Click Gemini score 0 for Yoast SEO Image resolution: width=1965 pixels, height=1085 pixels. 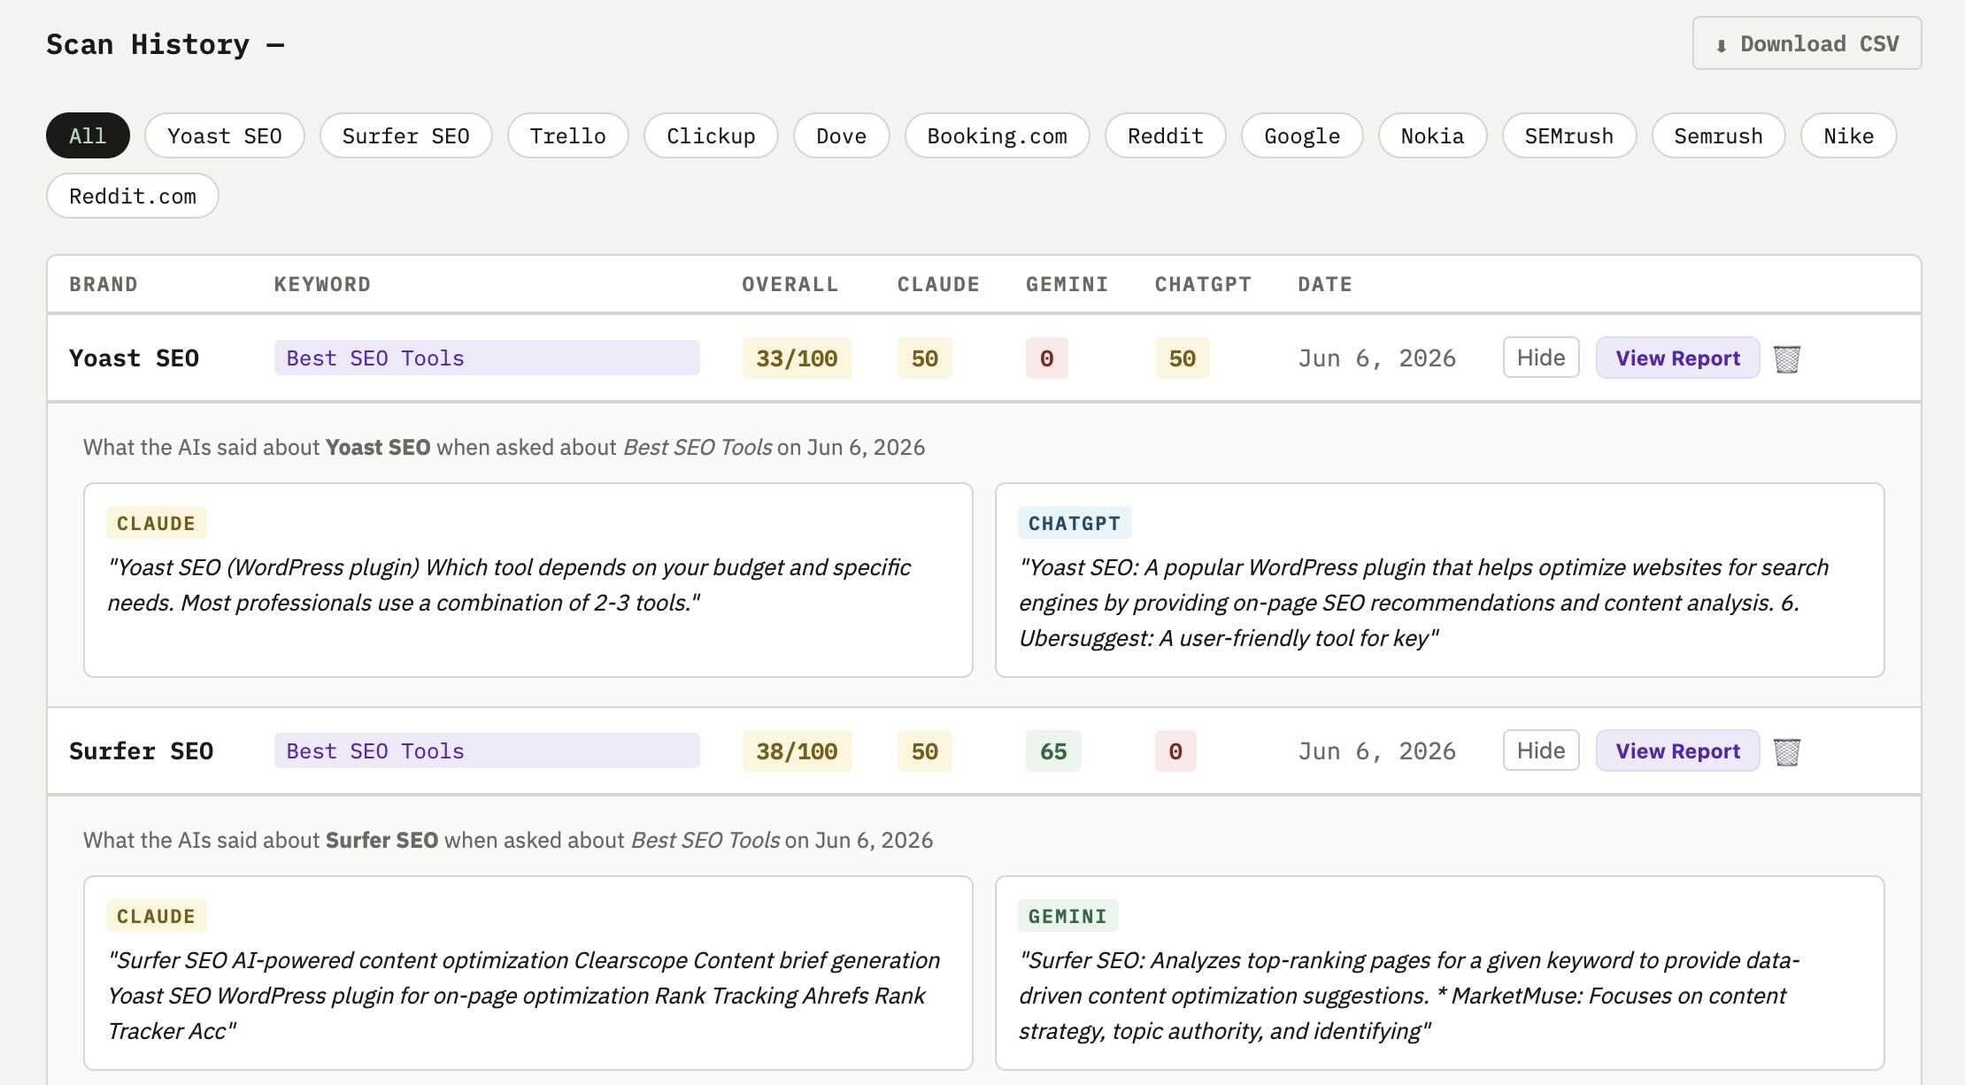1046,358
